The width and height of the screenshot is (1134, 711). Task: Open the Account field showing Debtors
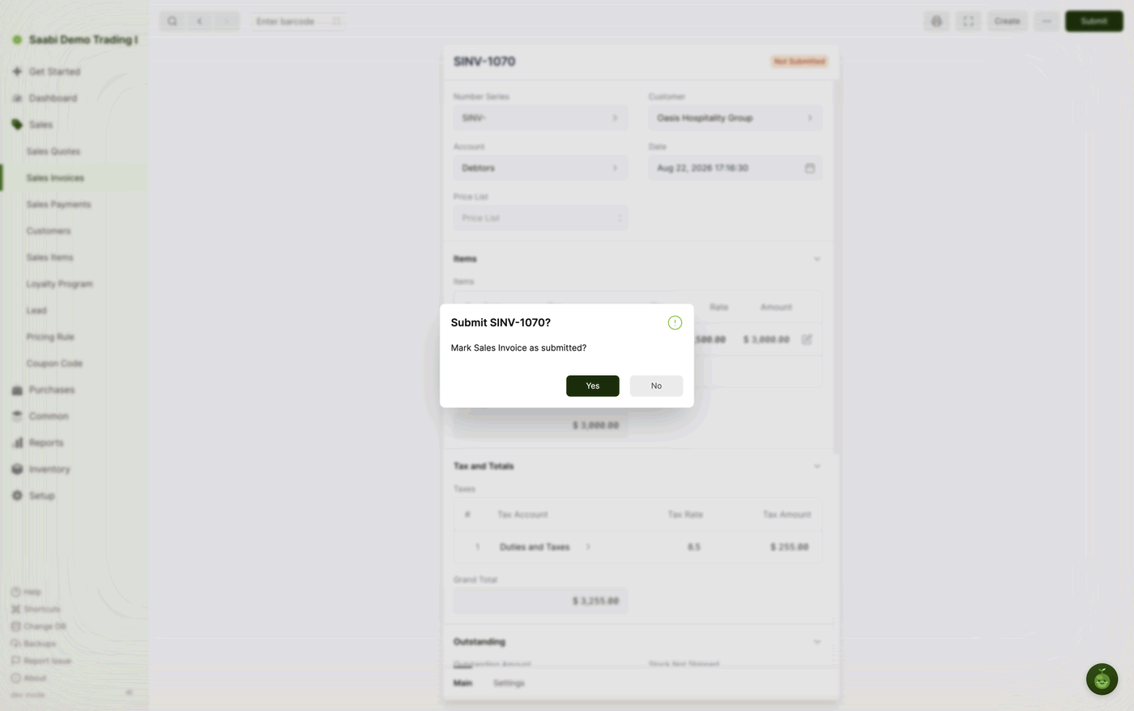[x=540, y=168]
